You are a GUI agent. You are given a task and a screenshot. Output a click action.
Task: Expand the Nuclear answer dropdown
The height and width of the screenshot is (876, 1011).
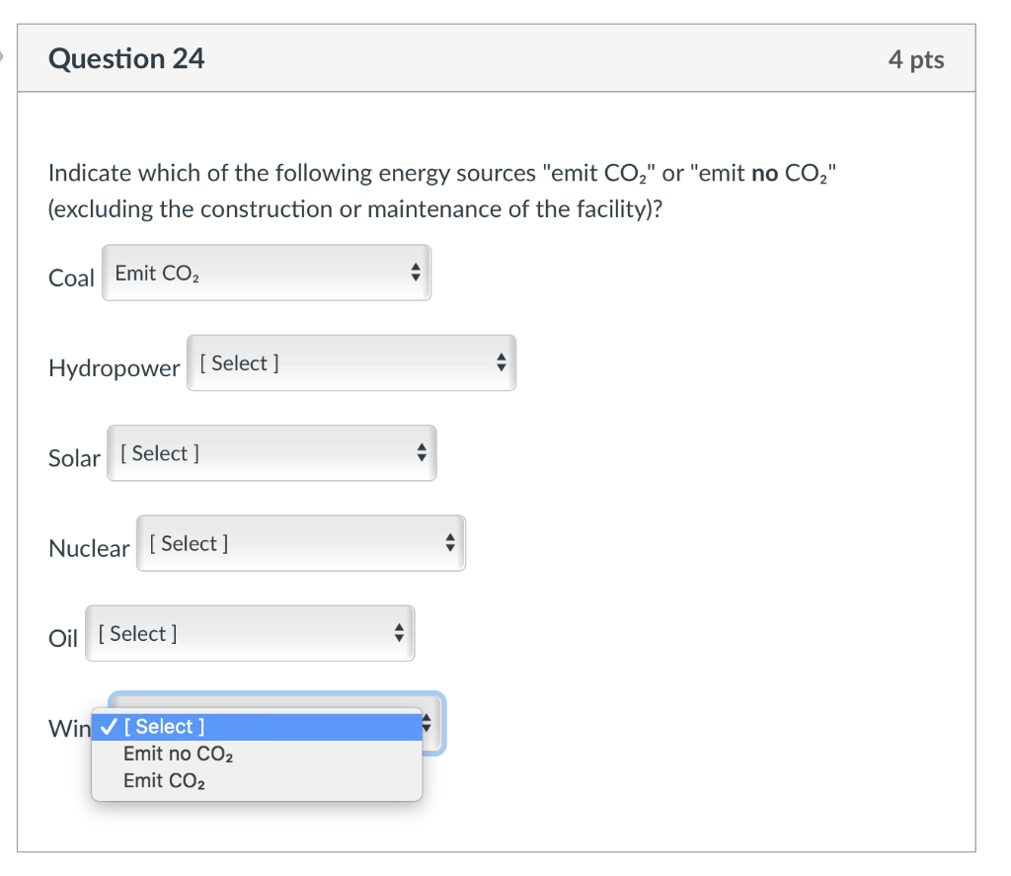[x=300, y=543]
